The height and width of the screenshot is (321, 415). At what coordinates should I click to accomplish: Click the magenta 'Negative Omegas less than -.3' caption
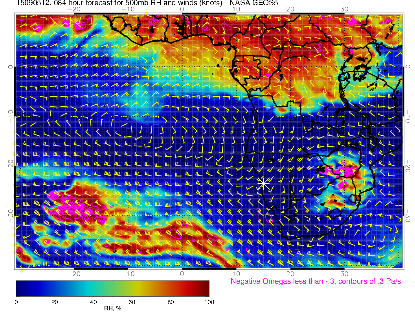pyautogui.click(x=316, y=281)
